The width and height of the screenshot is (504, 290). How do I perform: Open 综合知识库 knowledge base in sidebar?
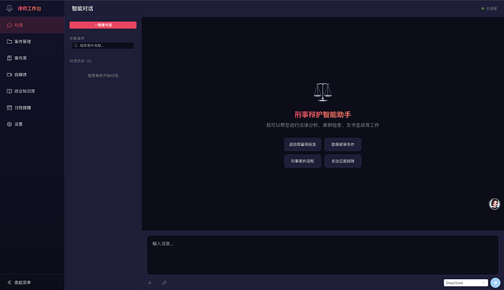click(32, 91)
